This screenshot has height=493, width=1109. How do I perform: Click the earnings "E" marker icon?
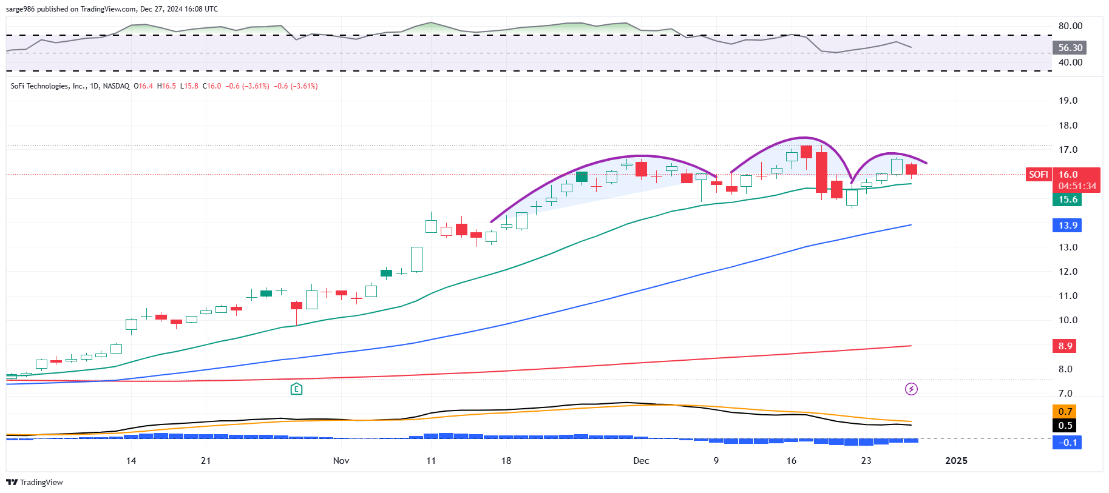pyautogui.click(x=296, y=389)
